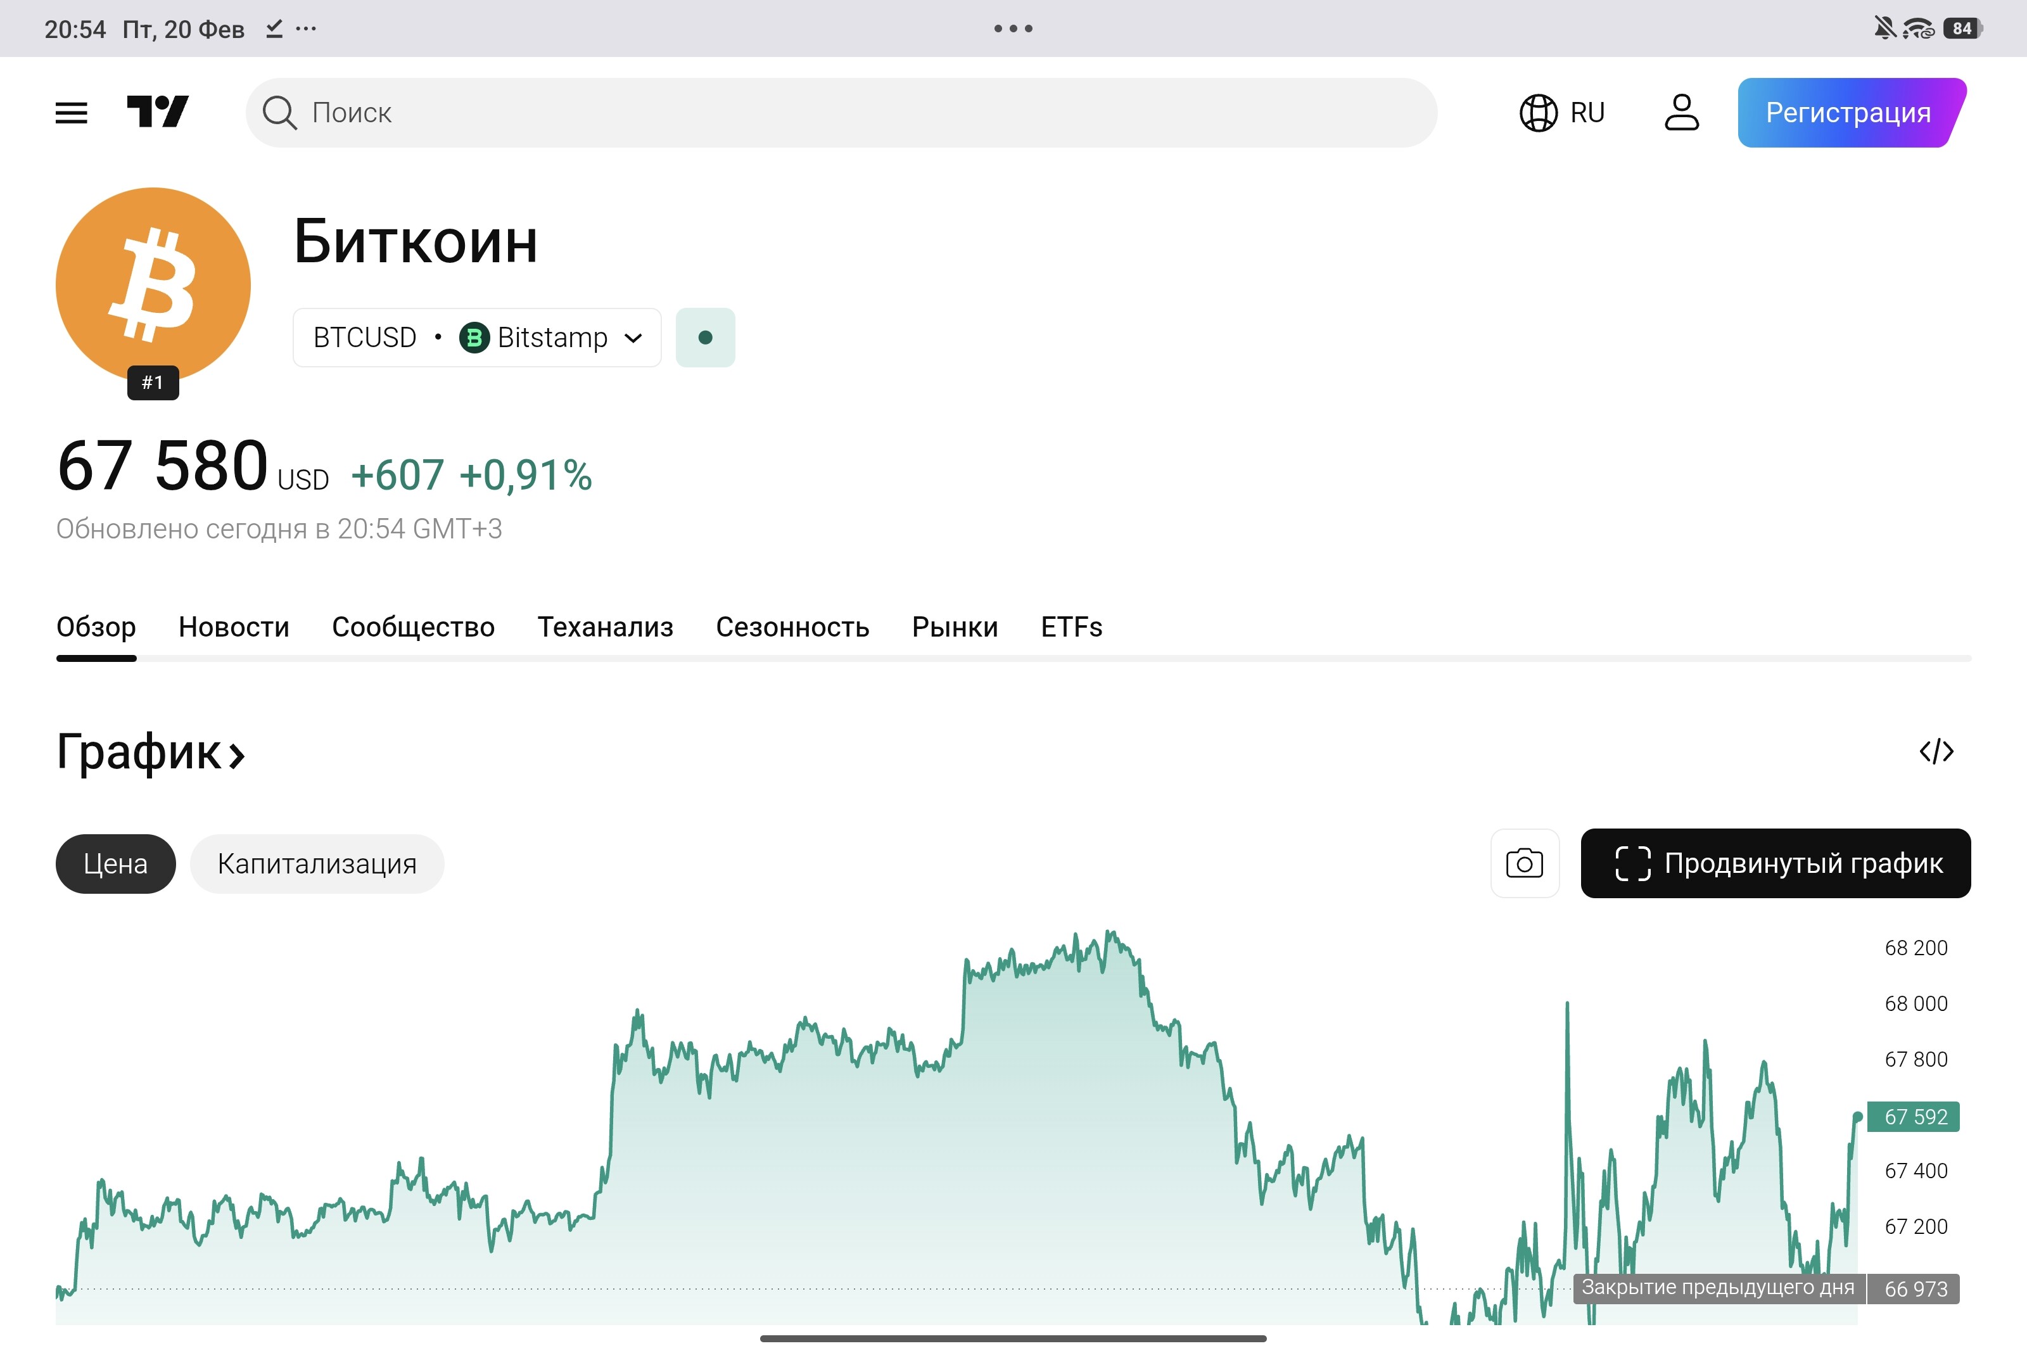Click the globe language icon
Screen dimensions: 2027x1353
pos(1538,113)
